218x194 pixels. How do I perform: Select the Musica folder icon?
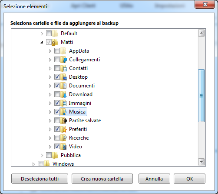click(x=63, y=112)
